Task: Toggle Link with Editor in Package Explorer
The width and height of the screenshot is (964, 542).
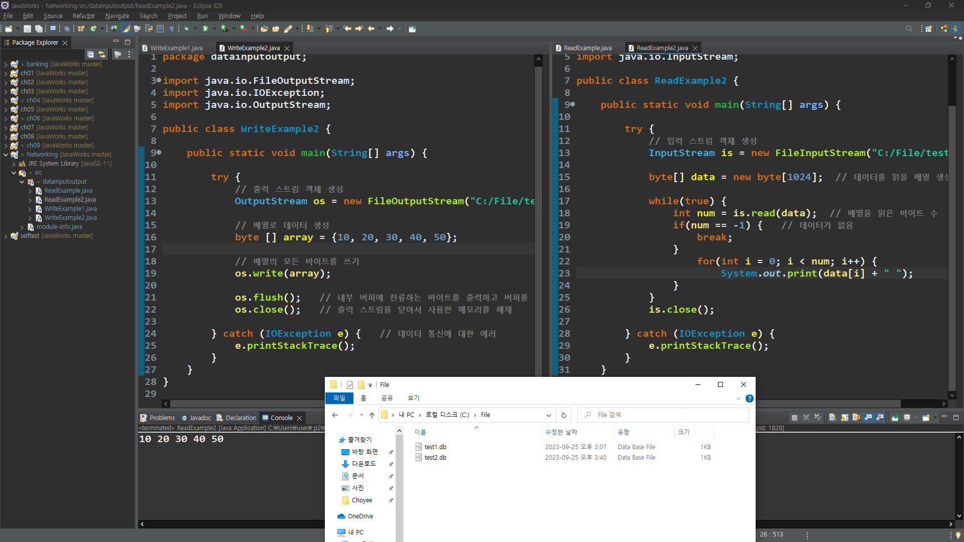Action: (102, 54)
